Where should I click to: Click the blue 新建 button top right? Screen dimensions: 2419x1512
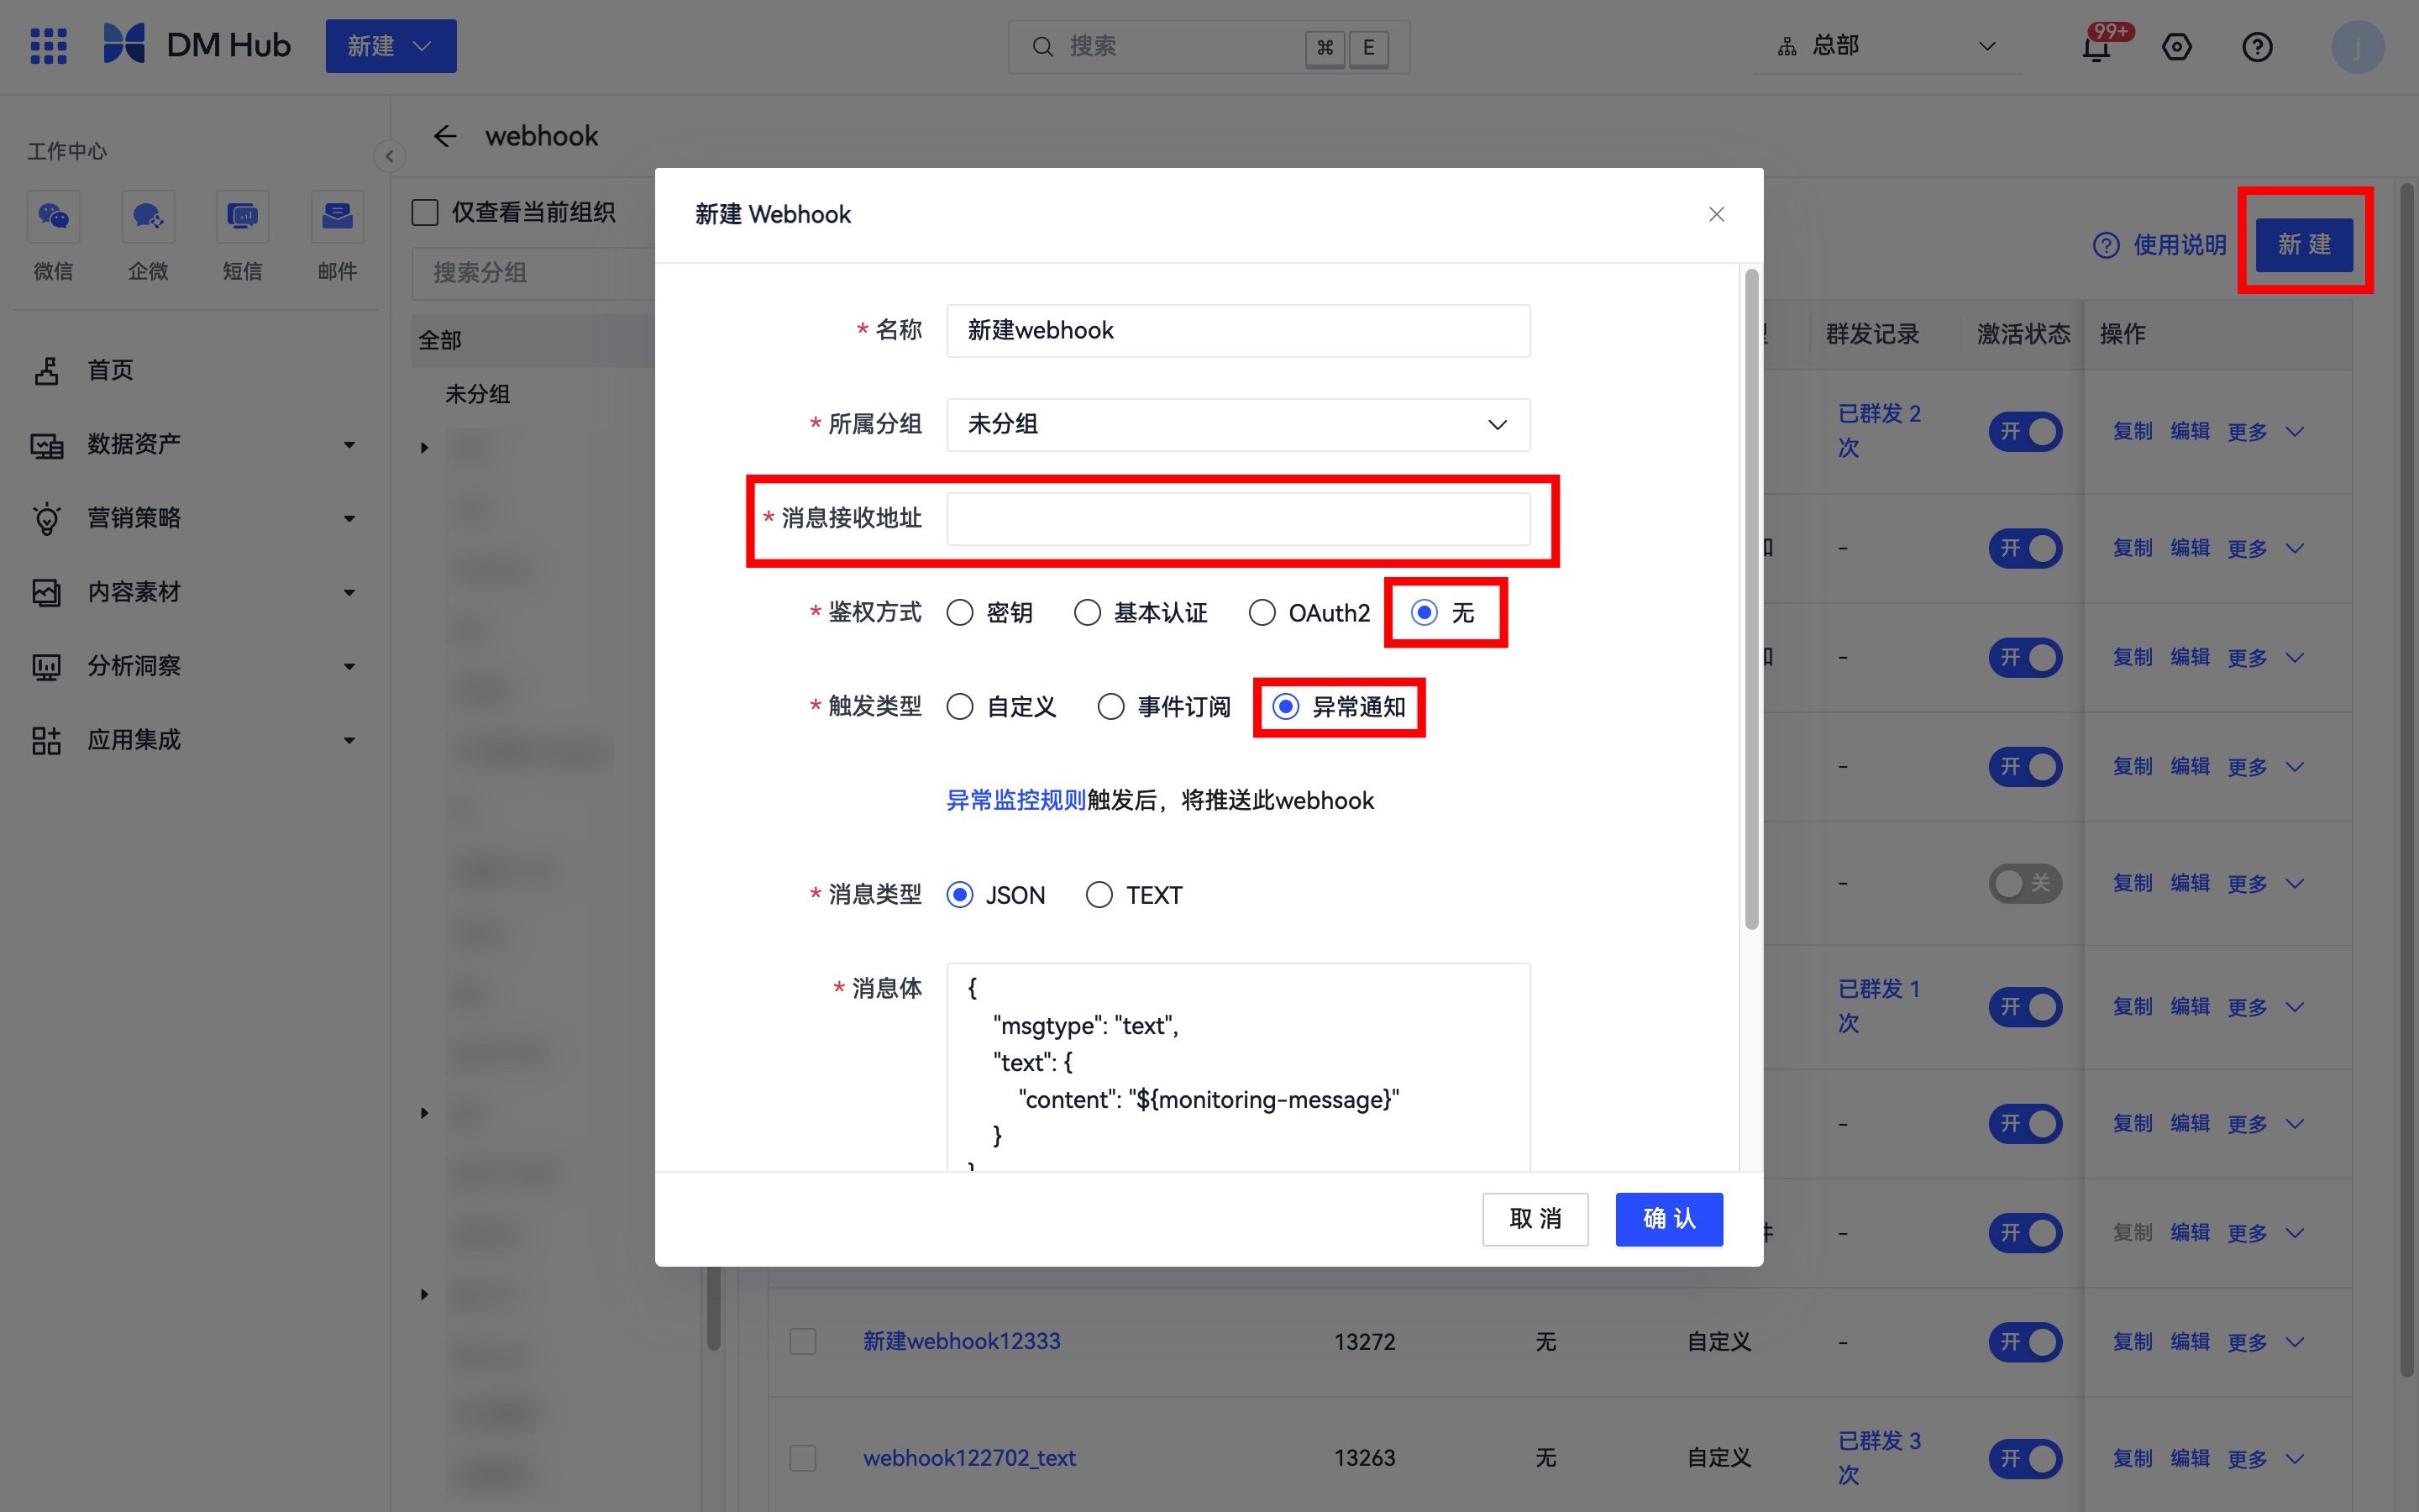tap(2304, 245)
